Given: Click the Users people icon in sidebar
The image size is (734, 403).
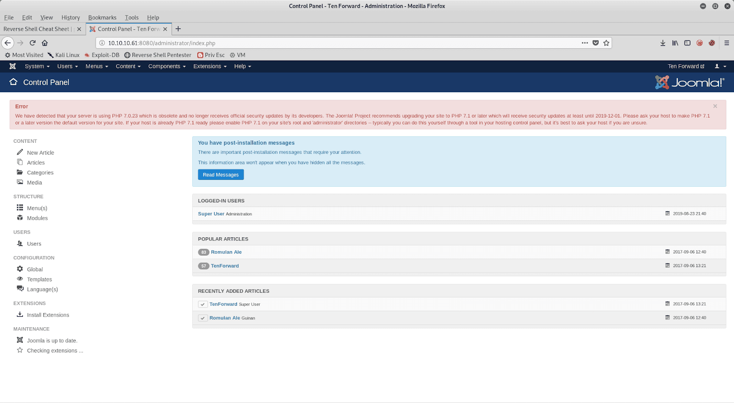Looking at the screenshot, I should (x=20, y=243).
